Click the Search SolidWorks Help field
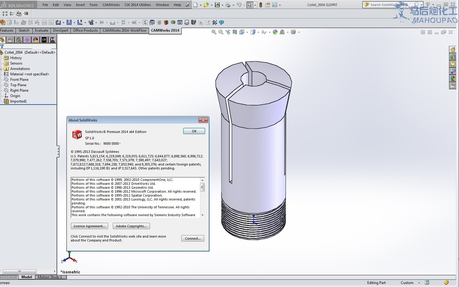Viewport: 459px width, 287px height. tap(389, 5)
